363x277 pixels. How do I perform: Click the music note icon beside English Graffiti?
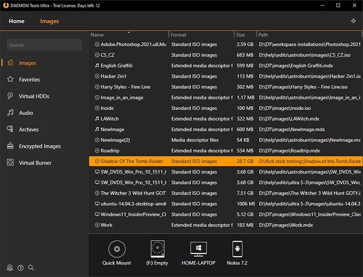97,65
